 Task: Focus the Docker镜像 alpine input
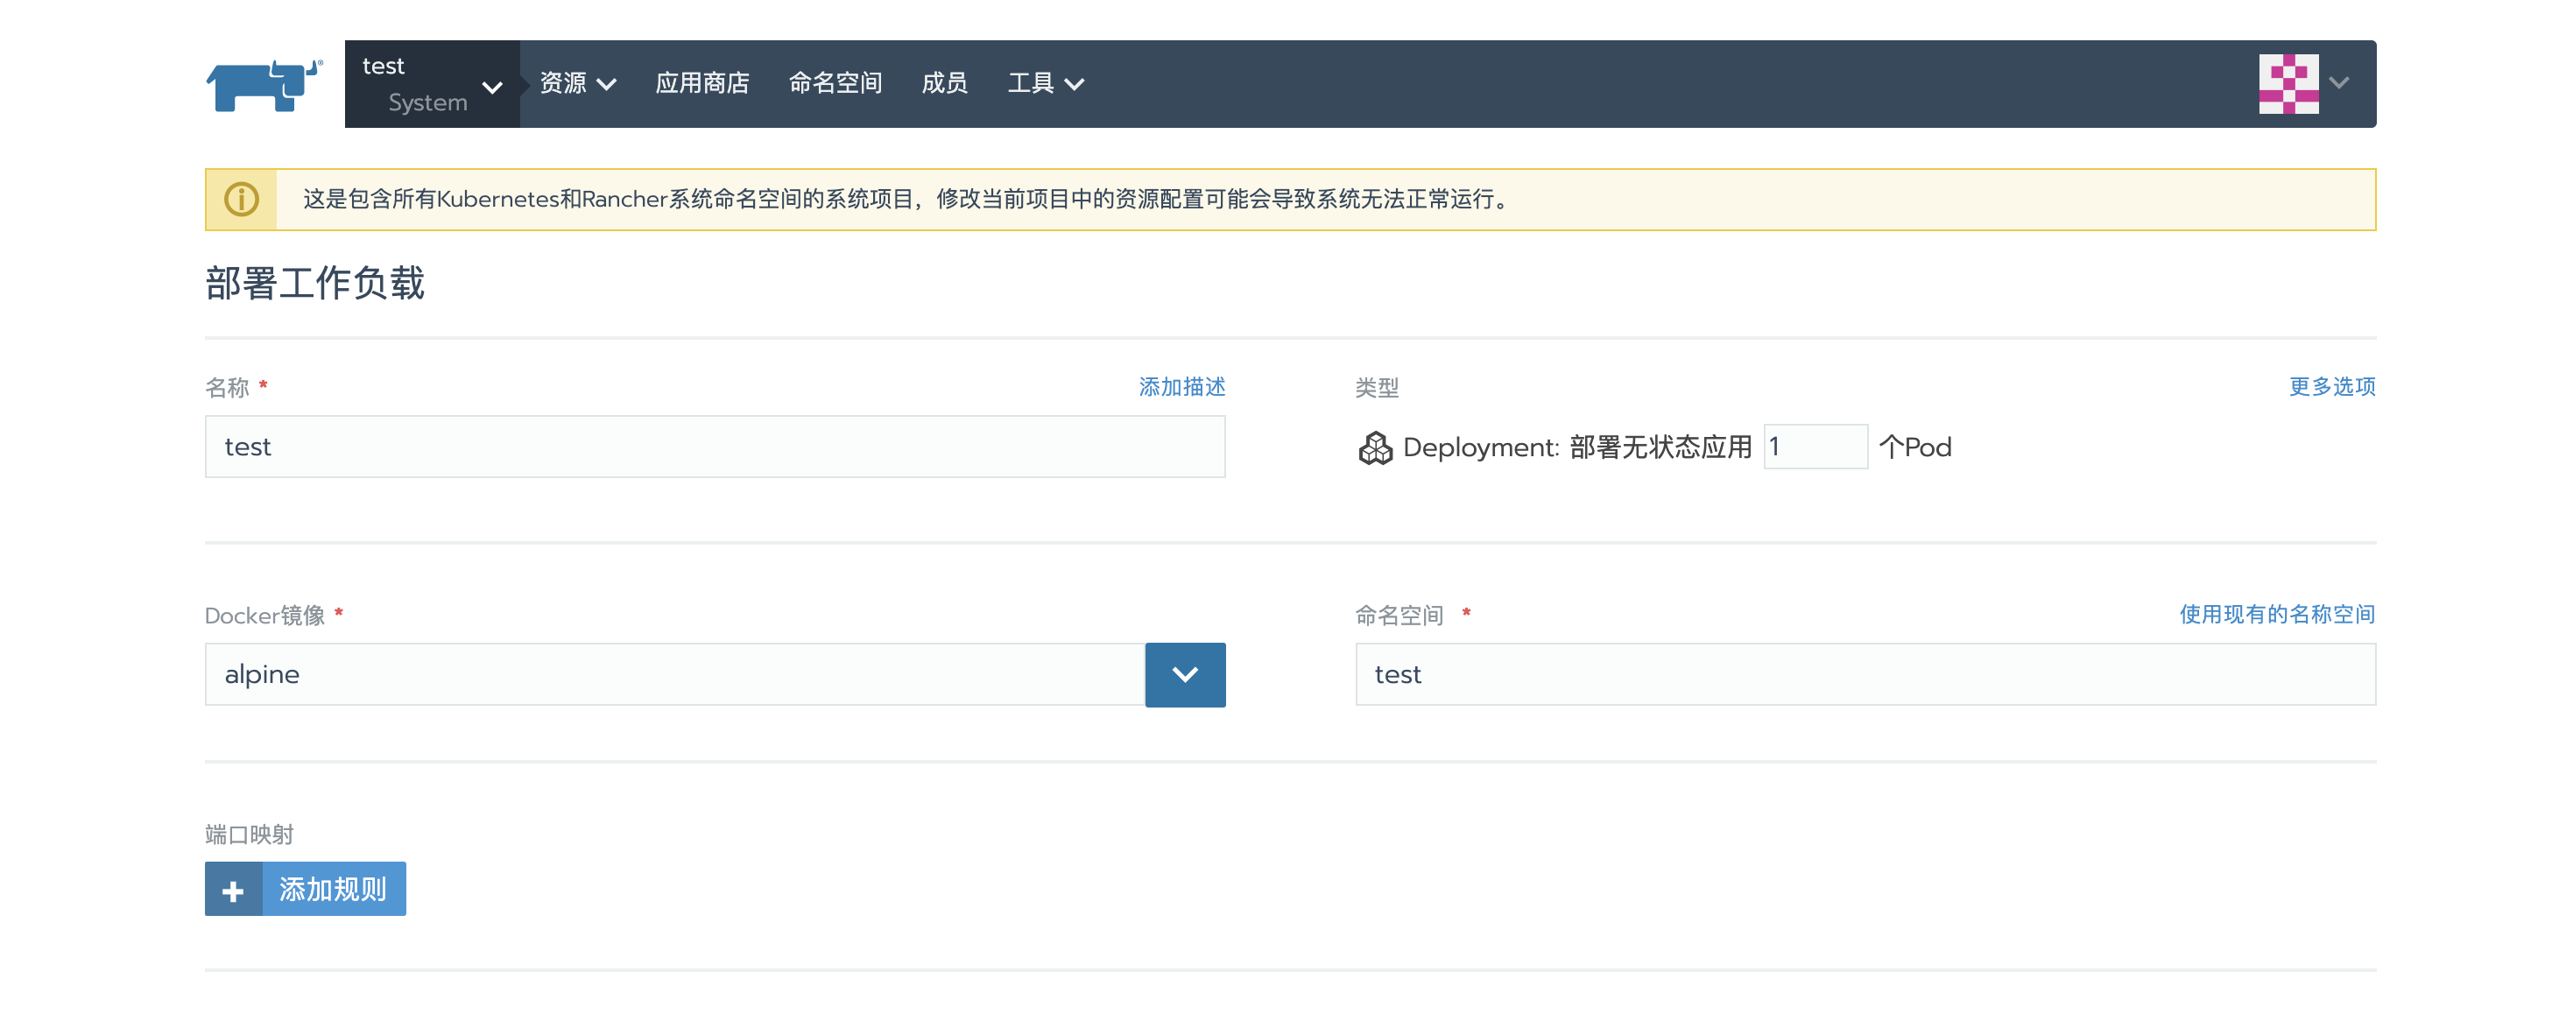[x=674, y=675]
